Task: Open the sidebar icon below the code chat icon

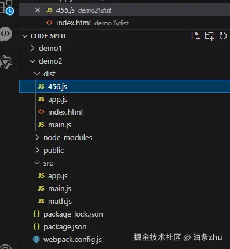Action: point(6,62)
